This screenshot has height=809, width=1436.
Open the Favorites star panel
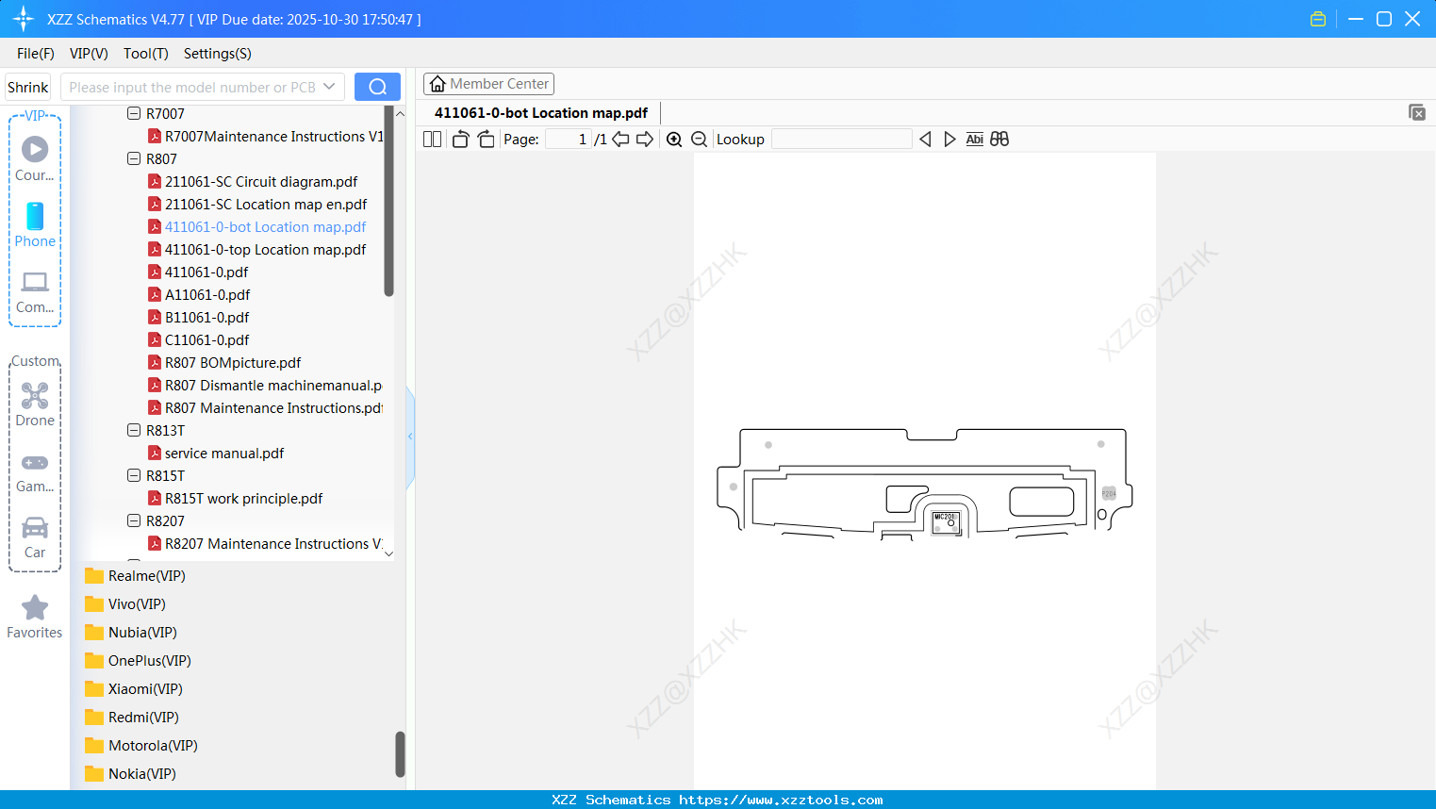point(34,613)
